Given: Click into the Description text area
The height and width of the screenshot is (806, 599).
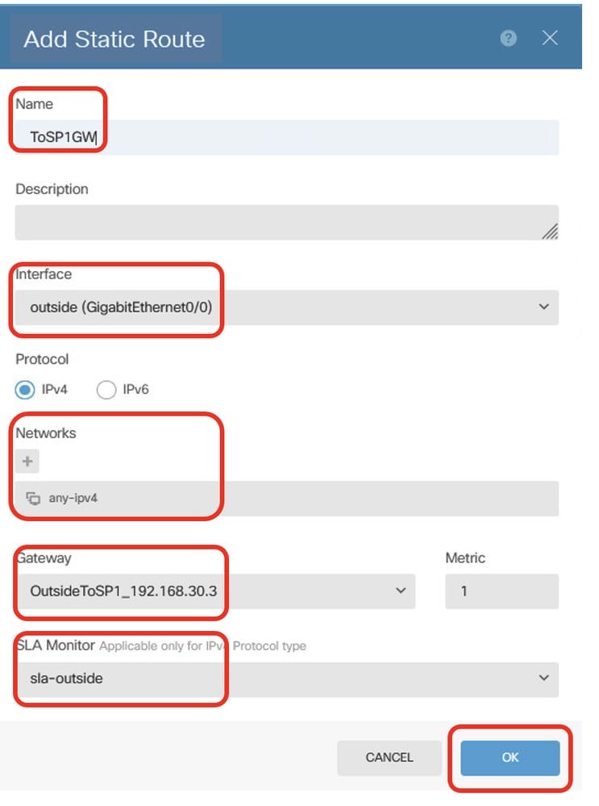Looking at the screenshot, I should (287, 223).
